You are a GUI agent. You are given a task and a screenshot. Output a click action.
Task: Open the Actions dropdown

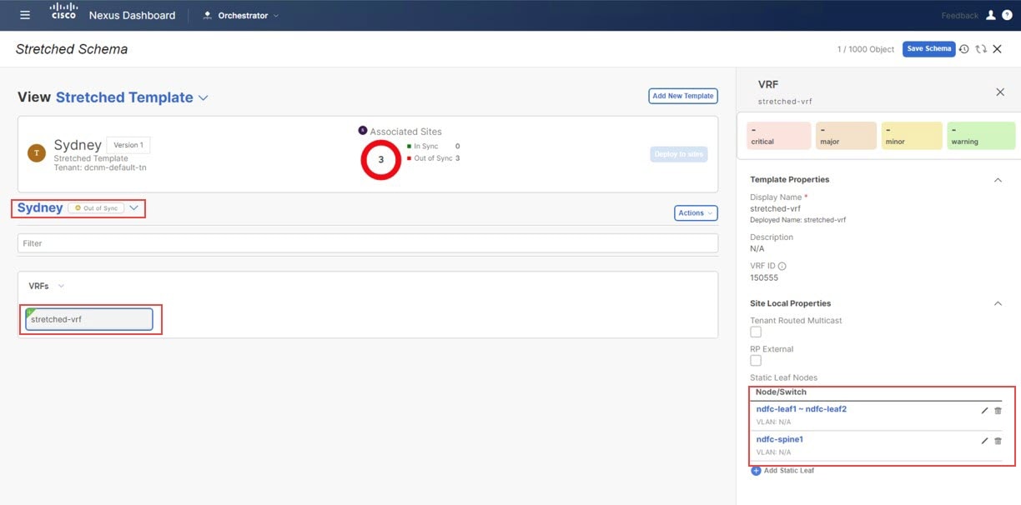[x=696, y=213]
